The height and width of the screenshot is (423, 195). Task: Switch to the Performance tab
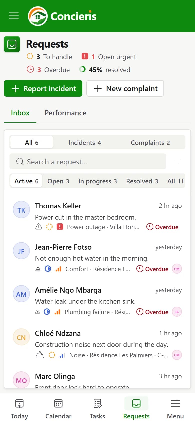(x=65, y=113)
